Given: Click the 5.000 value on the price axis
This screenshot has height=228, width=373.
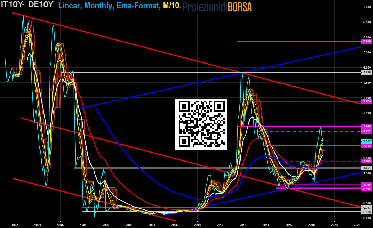Looking at the screenshot, I should point(367,68).
